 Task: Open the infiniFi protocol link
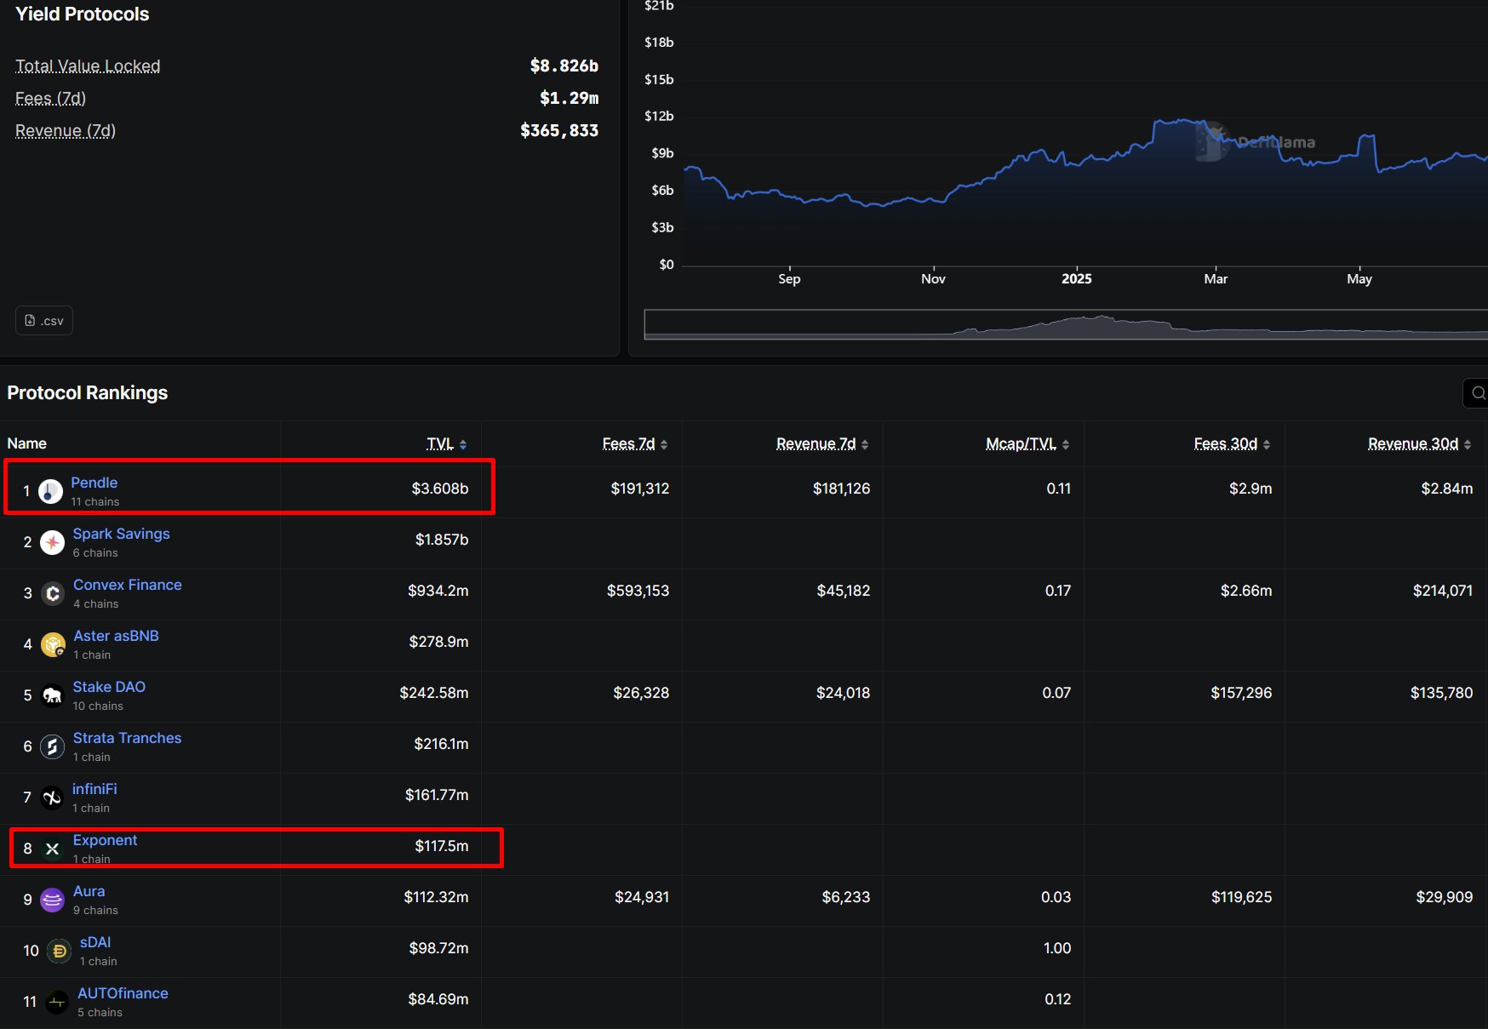pos(94,789)
